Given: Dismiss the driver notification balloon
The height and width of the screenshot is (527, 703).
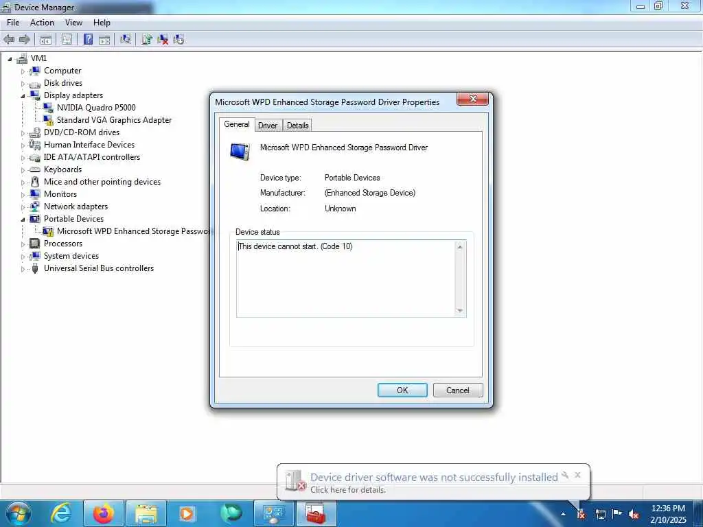Looking at the screenshot, I should [577, 475].
